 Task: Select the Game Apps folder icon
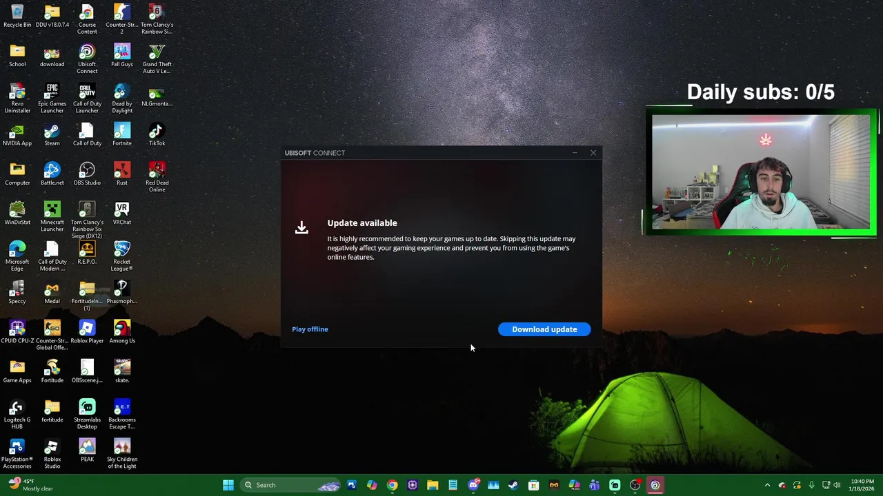pos(17,371)
